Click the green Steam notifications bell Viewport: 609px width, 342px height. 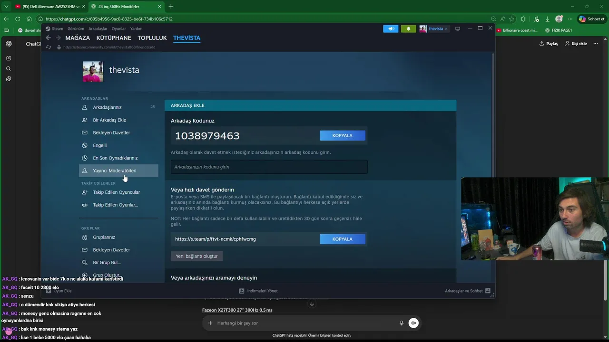click(x=408, y=28)
